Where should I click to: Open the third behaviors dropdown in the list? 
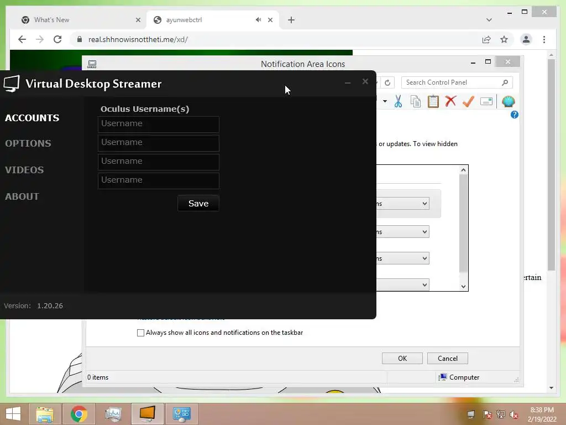[x=402, y=258]
